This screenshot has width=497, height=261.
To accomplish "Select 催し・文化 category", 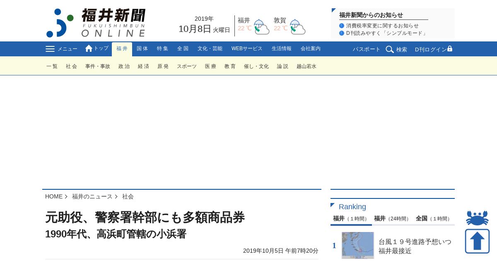I will [x=256, y=66].
